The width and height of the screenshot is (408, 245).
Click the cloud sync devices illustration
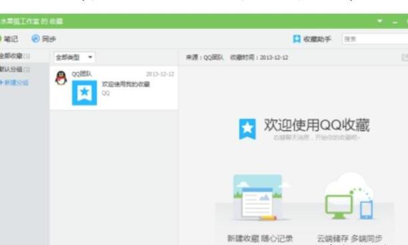click(x=349, y=196)
